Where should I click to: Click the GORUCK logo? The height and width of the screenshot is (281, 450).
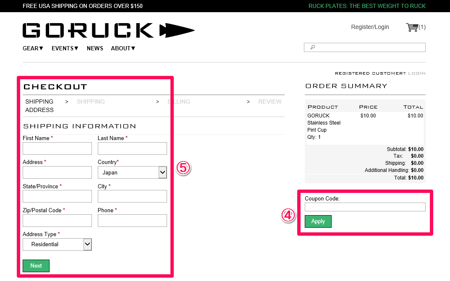[x=108, y=30]
